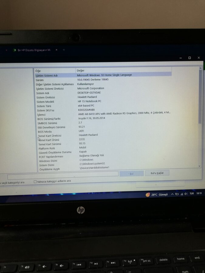Image resolution: width=205 pixels, height=273 pixels.
Task: Close the System Information window
Action: pos(199,58)
